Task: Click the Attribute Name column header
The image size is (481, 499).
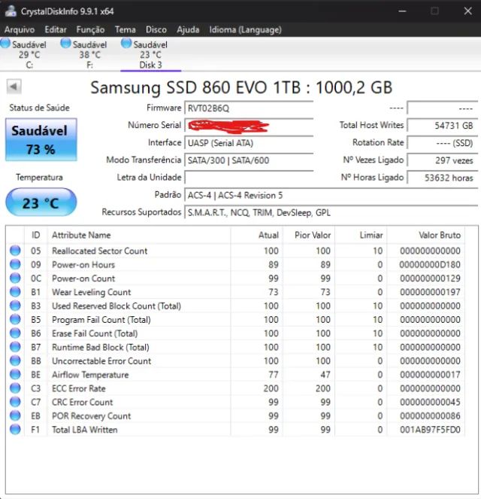Action: coord(139,235)
